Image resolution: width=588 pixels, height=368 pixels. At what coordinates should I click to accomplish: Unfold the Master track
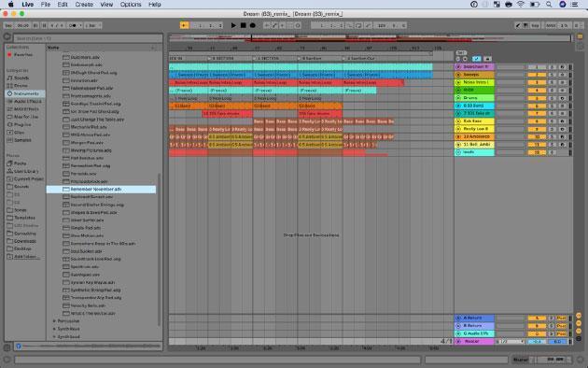pyautogui.click(x=458, y=341)
